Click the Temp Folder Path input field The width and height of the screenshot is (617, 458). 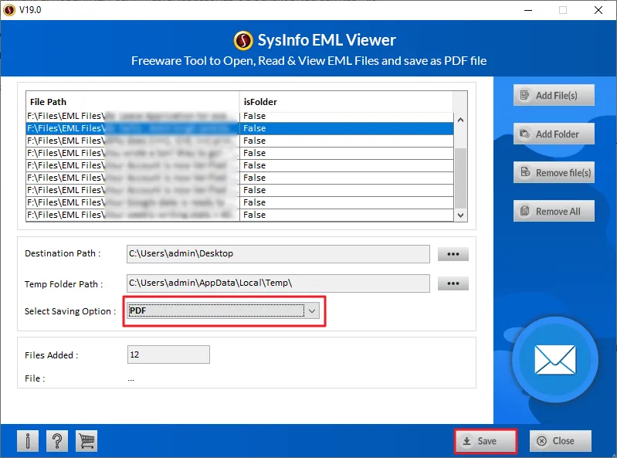(278, 283)
